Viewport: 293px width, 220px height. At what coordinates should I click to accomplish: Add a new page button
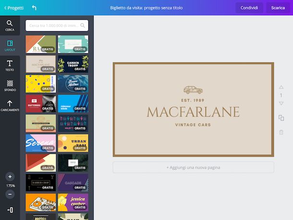[x=193, y=167]
